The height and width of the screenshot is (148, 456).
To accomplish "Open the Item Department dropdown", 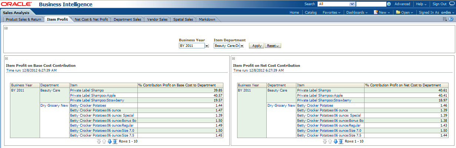I will [x=242, y=46].
